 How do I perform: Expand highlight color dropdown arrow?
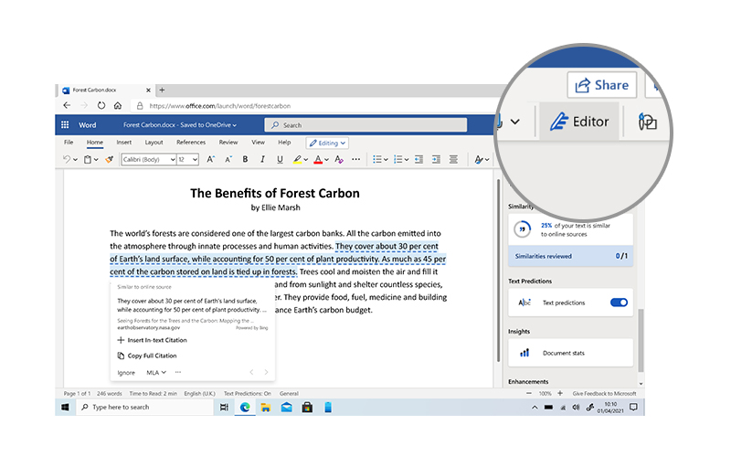pos(306,160)
